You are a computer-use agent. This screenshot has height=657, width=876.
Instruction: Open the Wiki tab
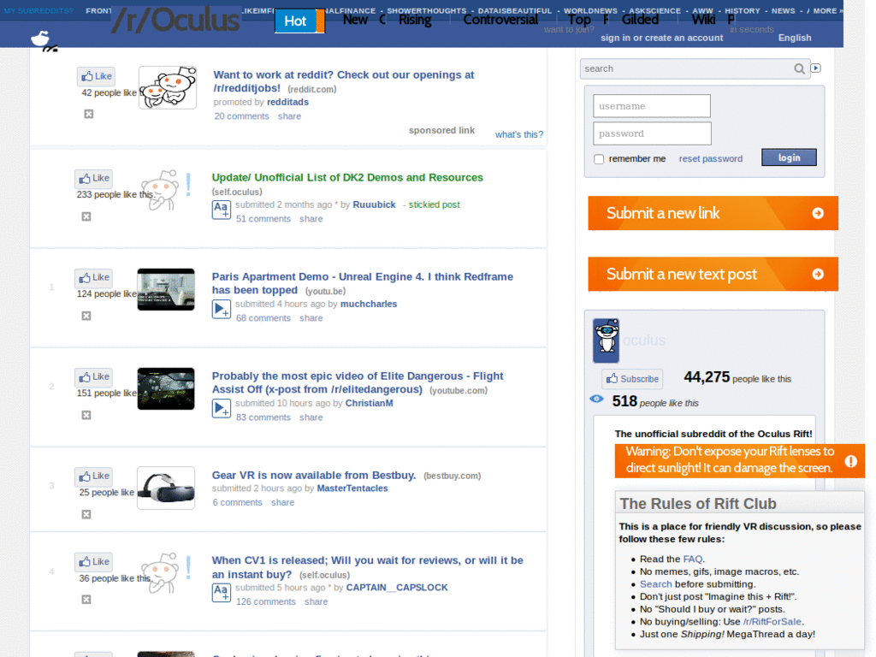click(x=703, y=21)
